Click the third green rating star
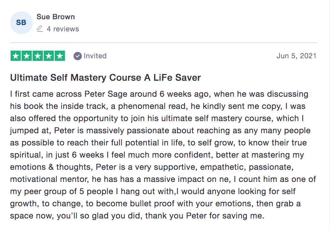This screenshot has height=230, width=330. click(x=38, y=56)
